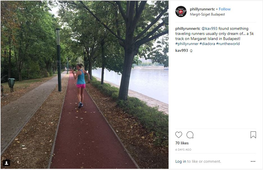Open the phillyrunnertc profile picture
The image size is (263, 170).
(x=181, y=12)
